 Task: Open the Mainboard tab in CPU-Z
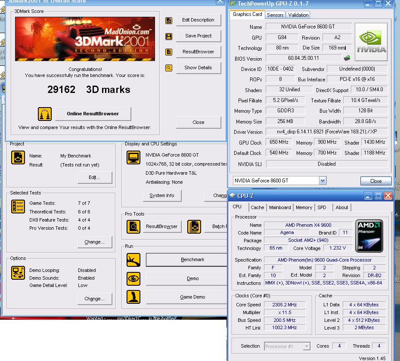(280, 207)
